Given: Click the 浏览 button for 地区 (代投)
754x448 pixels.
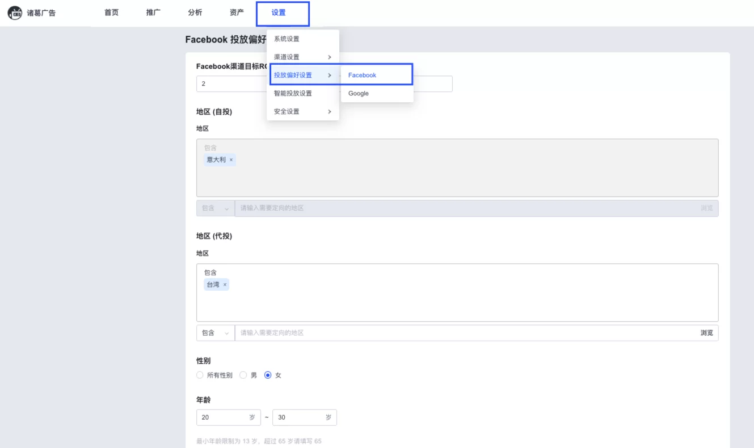Looking at the screenshot, I should (706, 333).
